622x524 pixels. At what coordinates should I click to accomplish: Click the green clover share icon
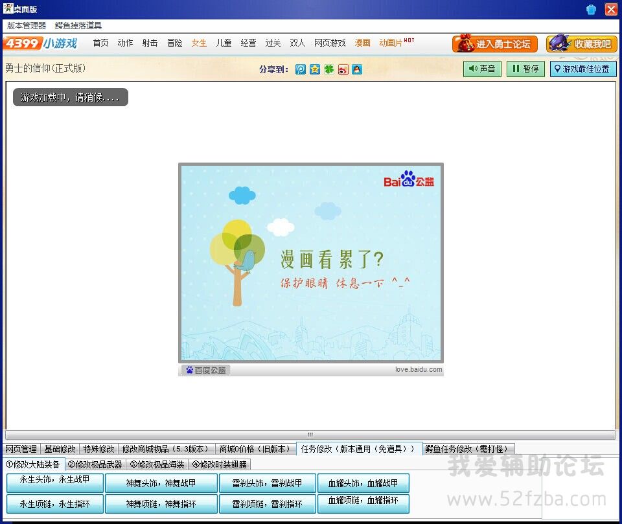329,69
